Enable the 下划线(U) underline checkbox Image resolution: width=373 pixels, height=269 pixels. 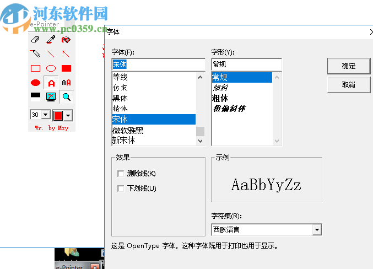pyautogui.click(x=121, y=189)
